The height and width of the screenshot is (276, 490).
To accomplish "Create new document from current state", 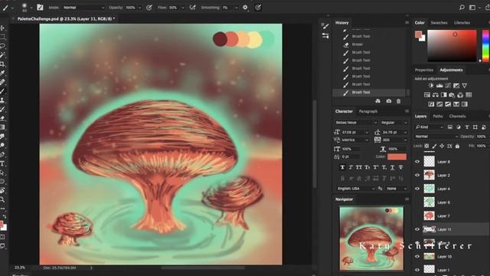I will click(377, 101).
